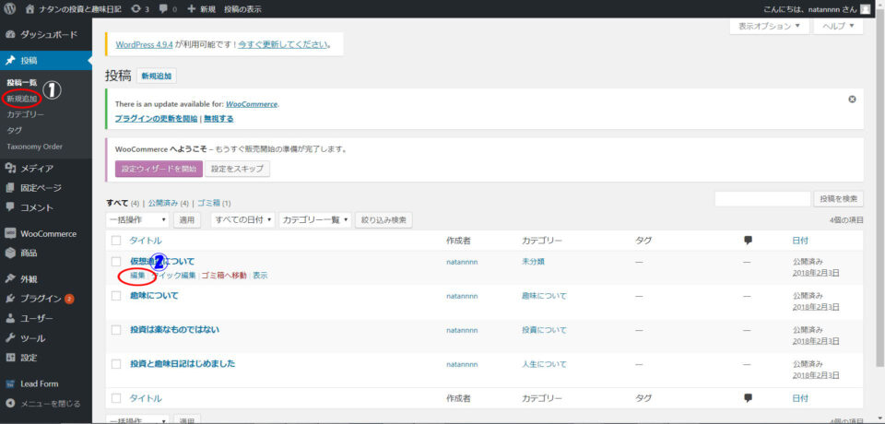This screenshot has height=424, width=885.
Task: Open Tags (タグ) submenu item
Action: click(15, 130)
